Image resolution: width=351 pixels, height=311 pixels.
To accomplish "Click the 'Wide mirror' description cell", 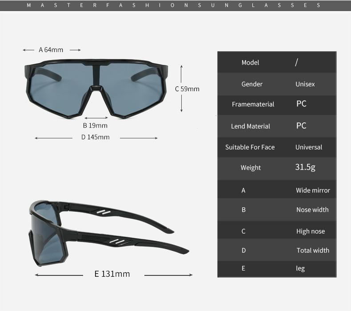I will tap(313, 190).
